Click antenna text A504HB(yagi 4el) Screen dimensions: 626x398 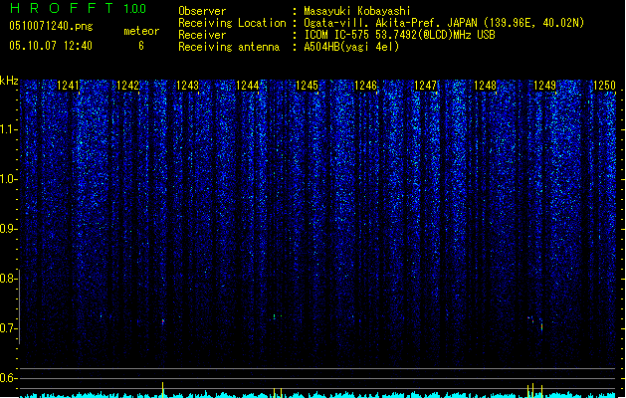tap(351, 47)
